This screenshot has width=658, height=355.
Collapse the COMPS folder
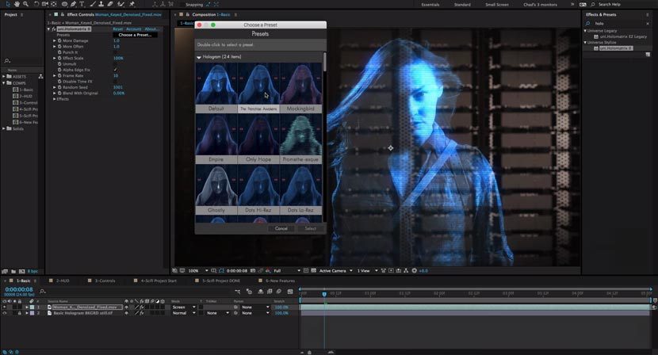pos(4,83)
